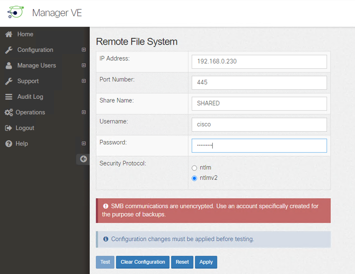Screen dimensions: 355x274
Task: Click the Logout arrow icon
Action: pyautogui.click(x=9, y=128)
